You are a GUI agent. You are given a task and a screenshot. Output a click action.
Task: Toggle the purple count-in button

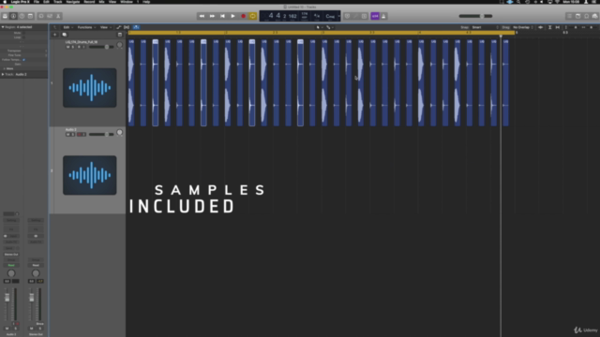[x=375, y=16]
